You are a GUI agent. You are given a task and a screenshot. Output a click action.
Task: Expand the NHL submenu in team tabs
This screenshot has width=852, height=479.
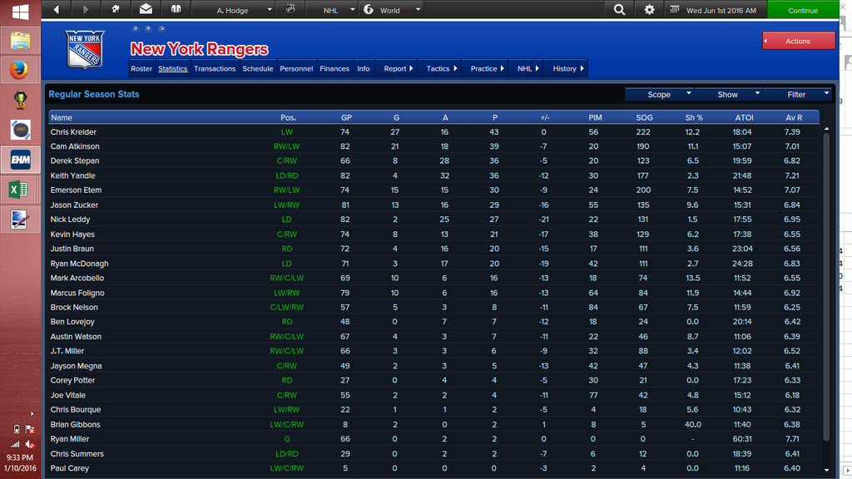[526, 68]
